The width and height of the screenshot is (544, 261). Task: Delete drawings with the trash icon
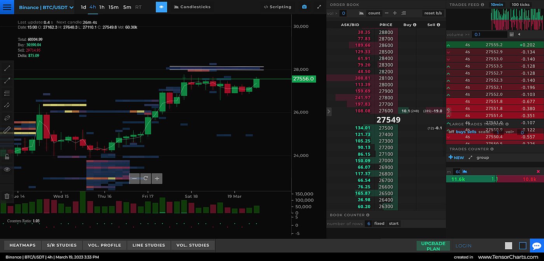pyautogui.click(x=7, y=196)
